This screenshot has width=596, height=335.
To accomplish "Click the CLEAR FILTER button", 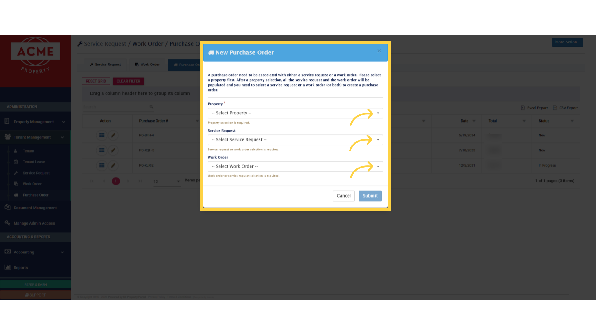I will (x=129, y=81).
